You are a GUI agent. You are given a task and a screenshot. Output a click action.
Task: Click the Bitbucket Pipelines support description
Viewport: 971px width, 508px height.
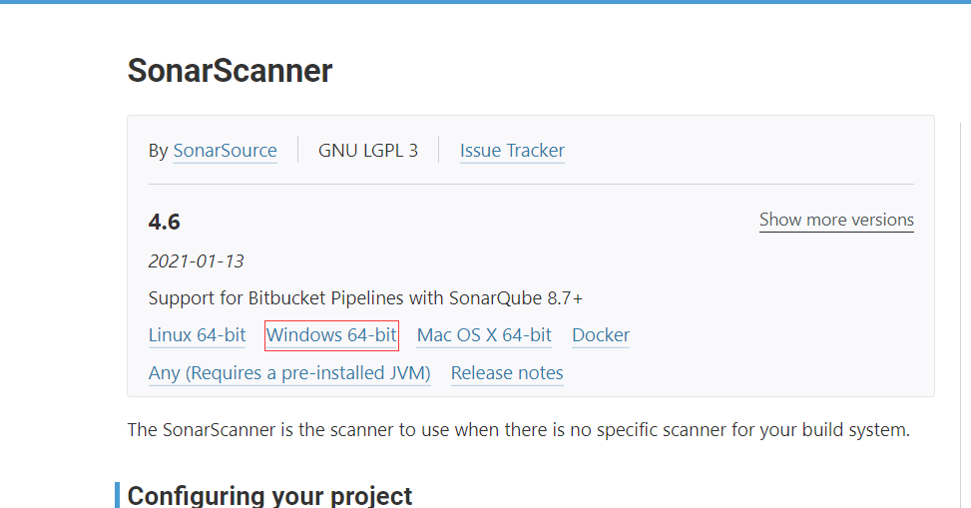click(x=365, y=298)
